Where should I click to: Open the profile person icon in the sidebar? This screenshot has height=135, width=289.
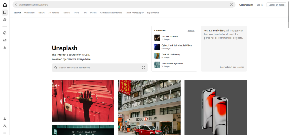coord(5,119)
